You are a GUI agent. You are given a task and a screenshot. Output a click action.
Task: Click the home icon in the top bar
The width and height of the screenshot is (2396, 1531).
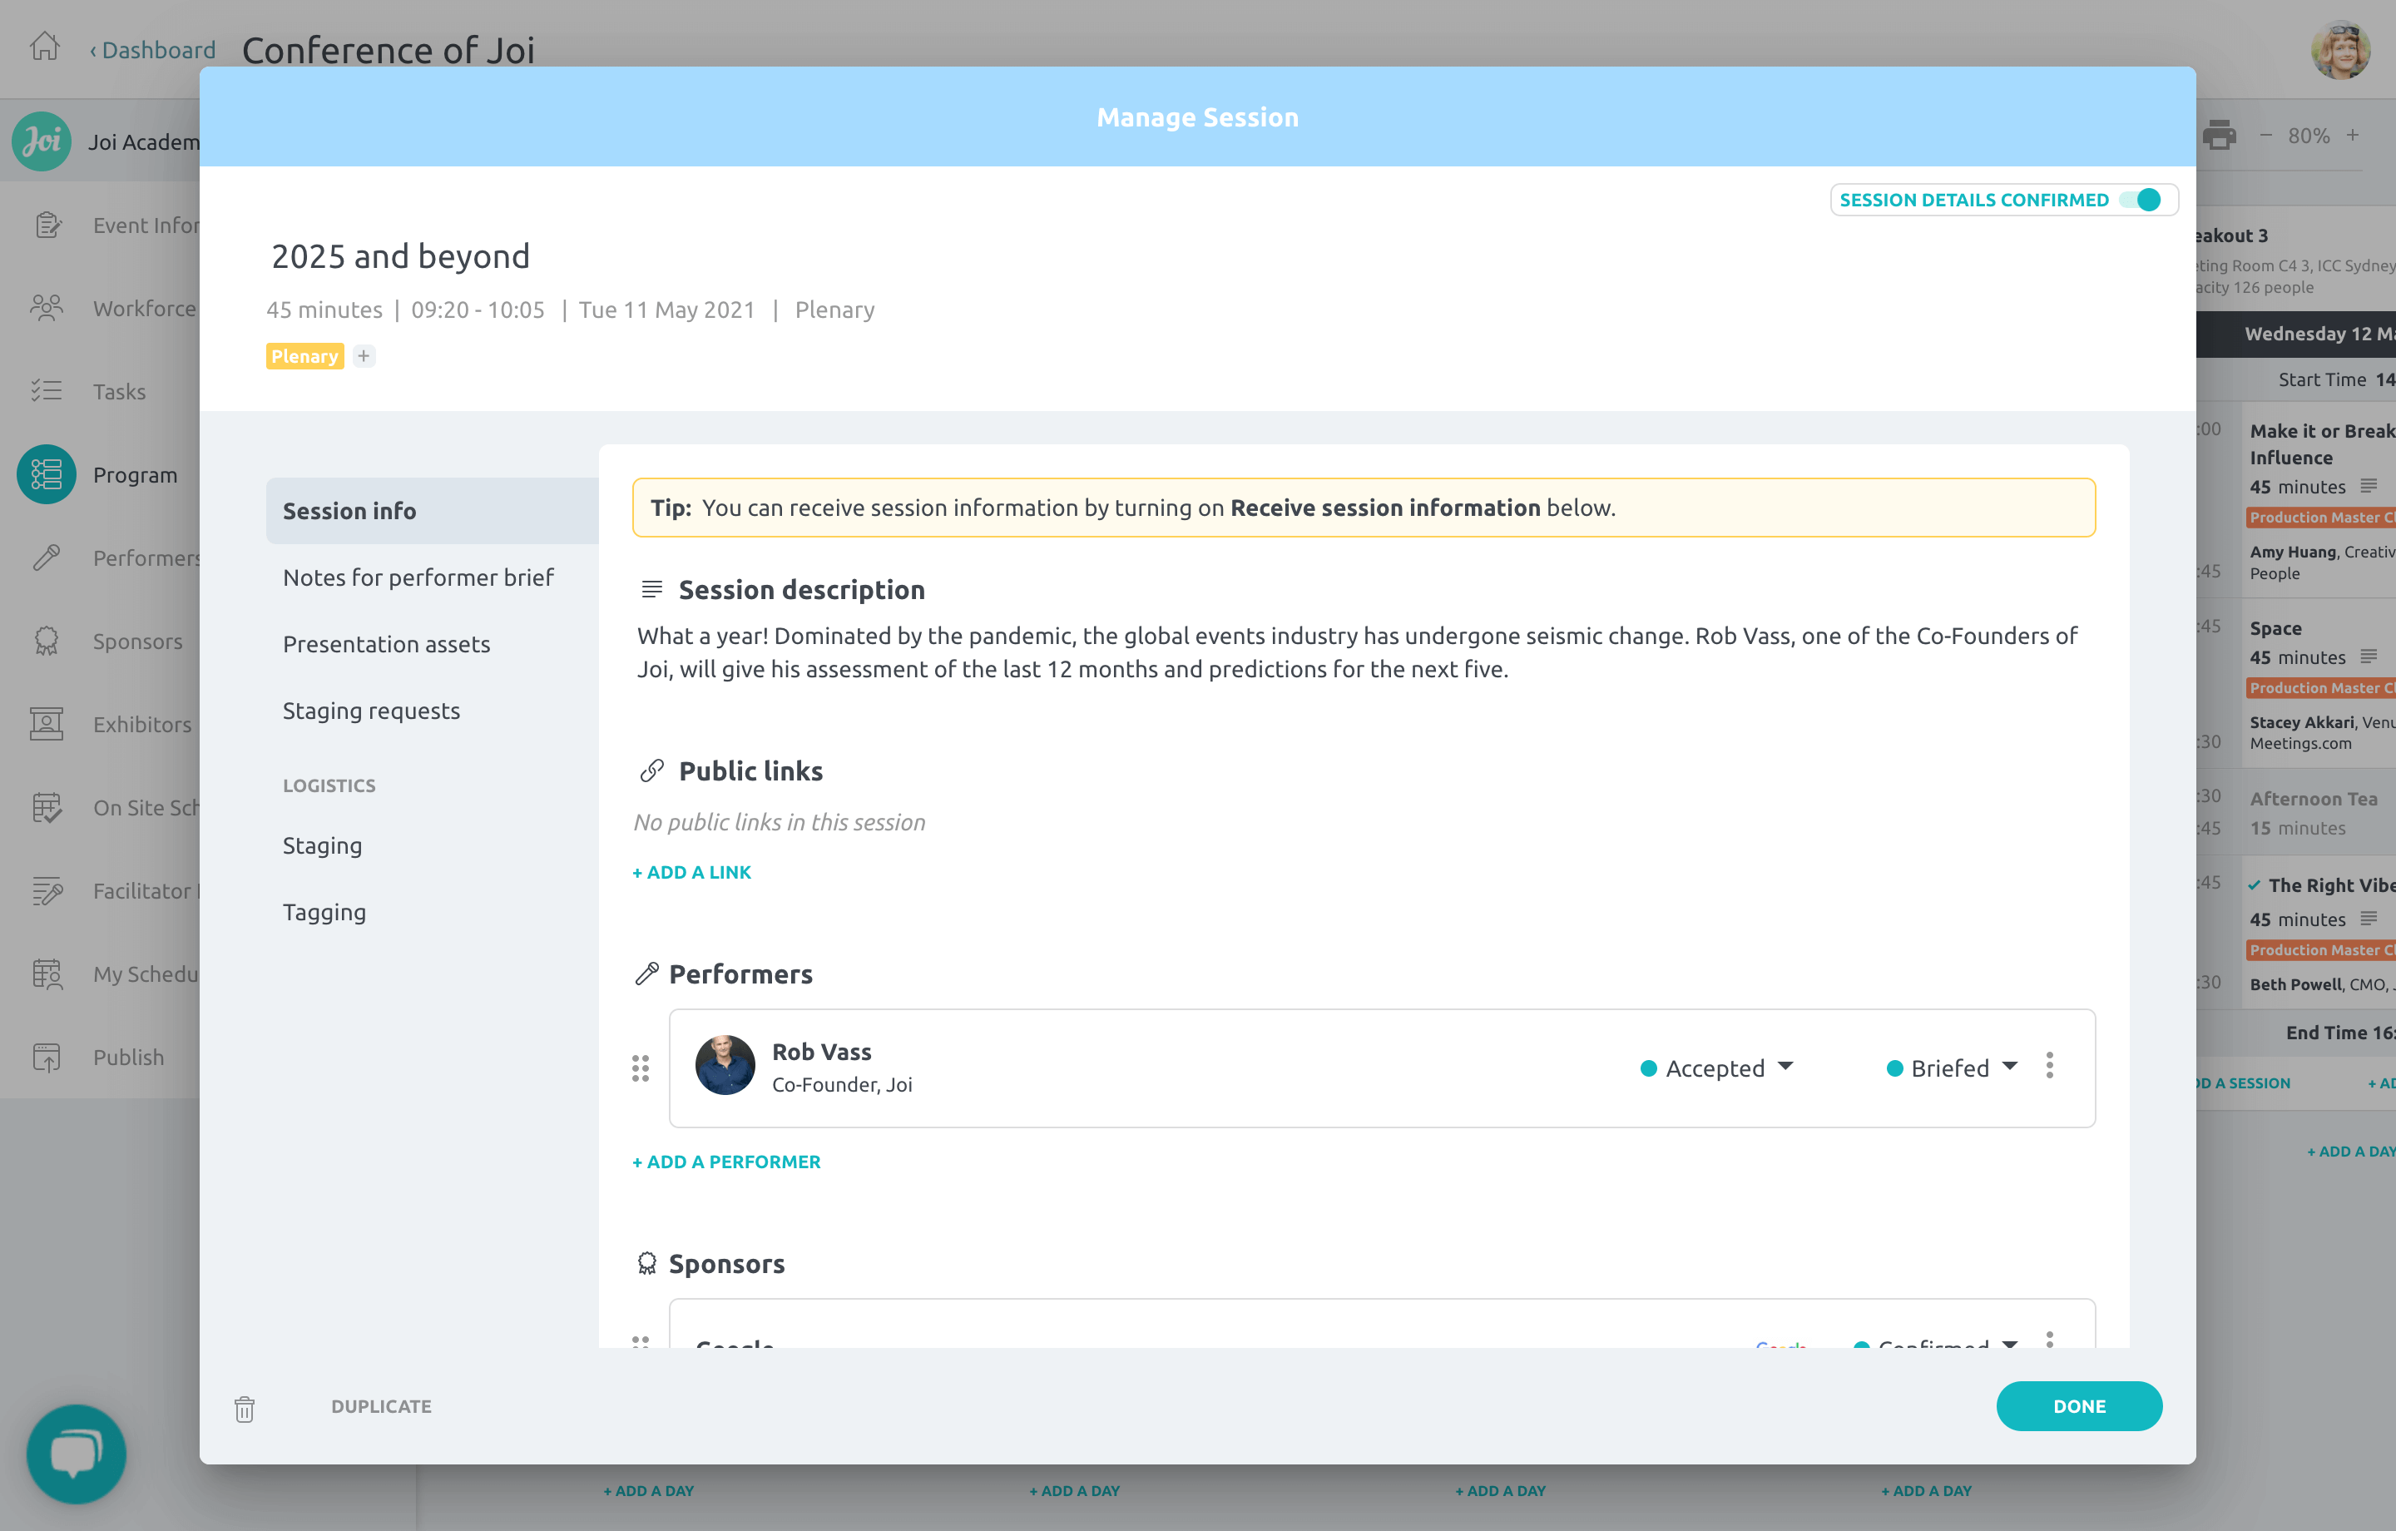click(x=44, y=47)
